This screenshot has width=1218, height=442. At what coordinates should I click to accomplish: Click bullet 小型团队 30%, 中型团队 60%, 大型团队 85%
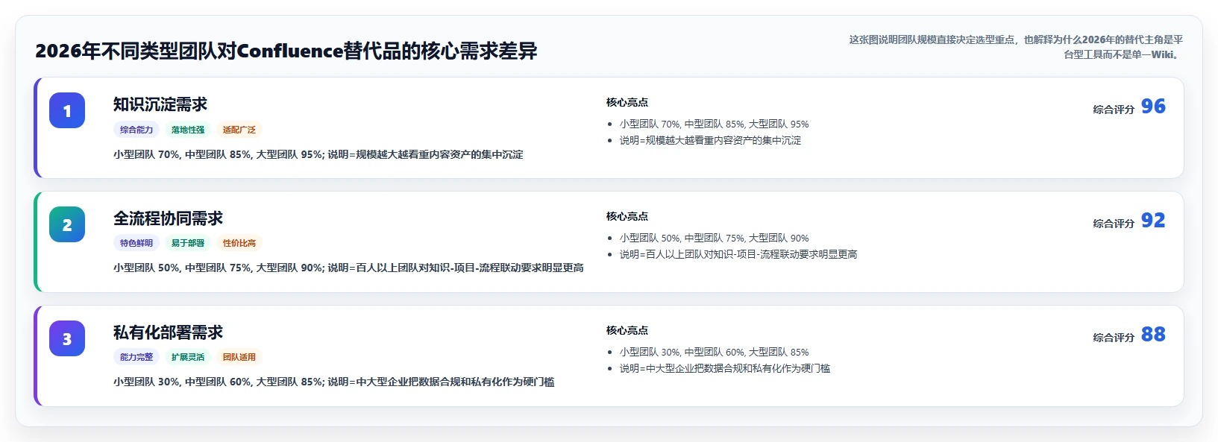pos(714,353)
